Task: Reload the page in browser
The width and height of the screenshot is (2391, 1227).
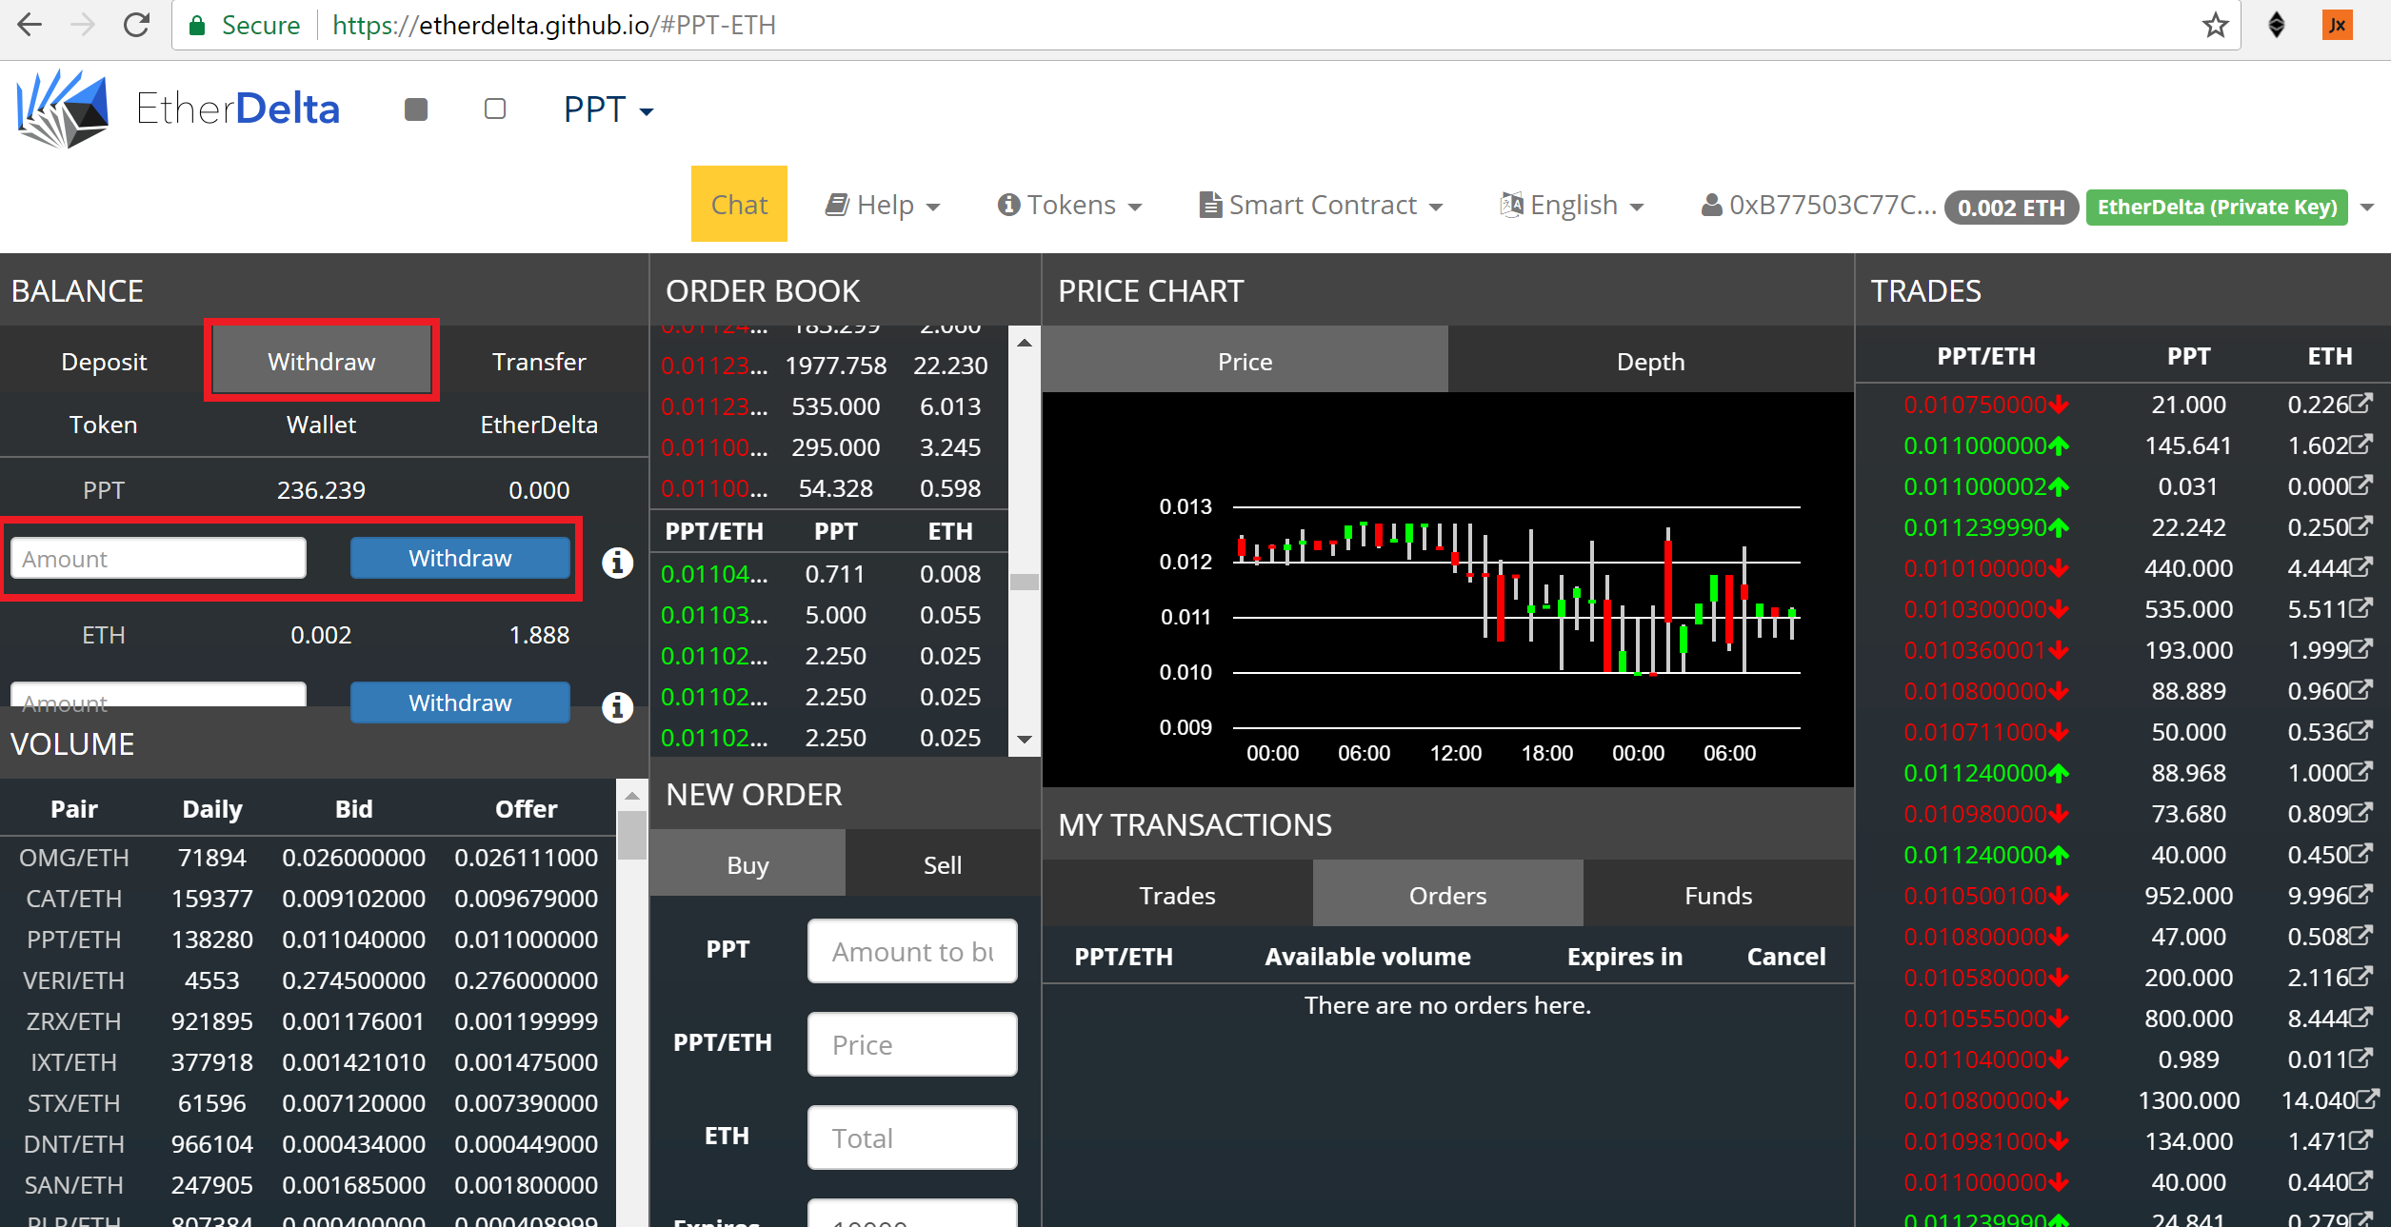Action: point(137,25)
